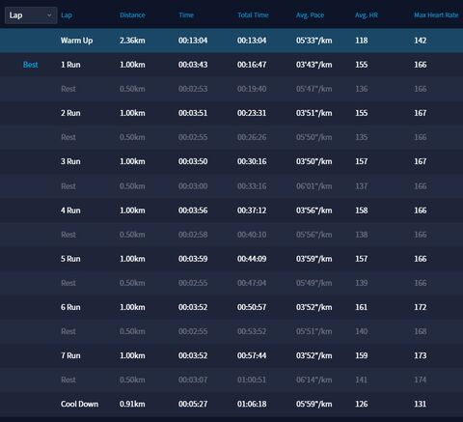Click total time 00:30:16
Image resolution: width=463 pixels, height=422 pixels.
pos(252,161)
